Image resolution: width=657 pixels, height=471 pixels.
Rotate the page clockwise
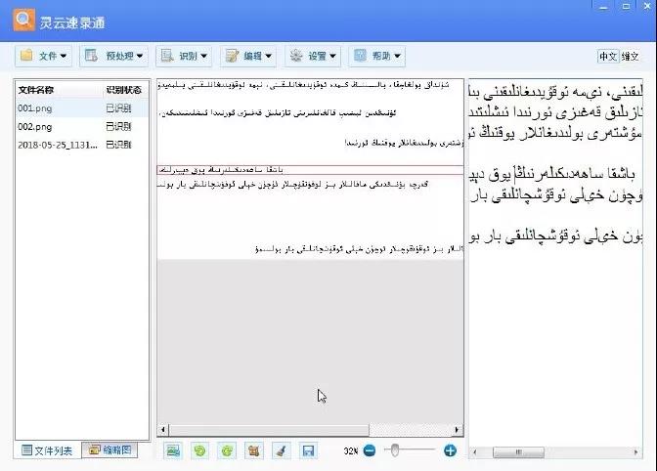click(x=227, y=450)
